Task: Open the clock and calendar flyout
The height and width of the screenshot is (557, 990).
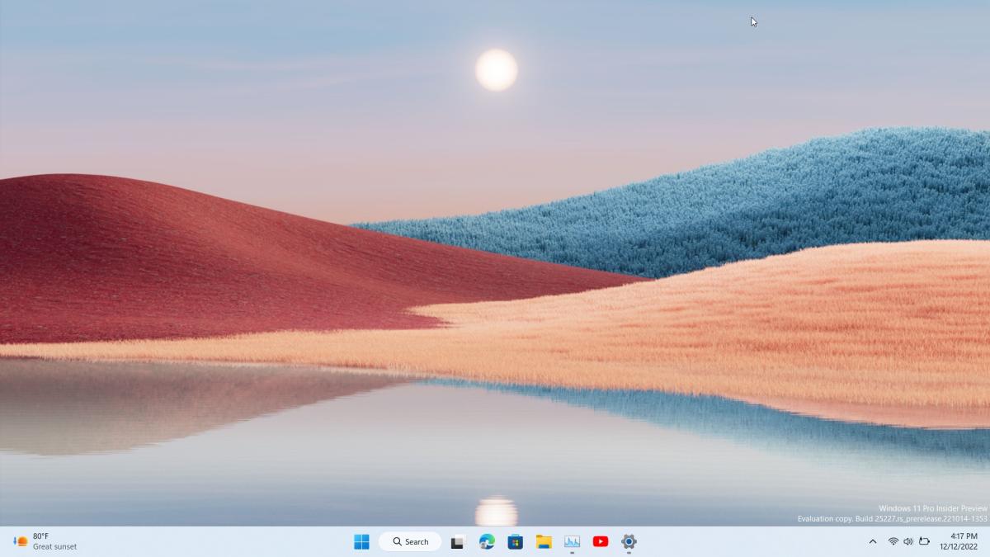Action: coord(957,541)
